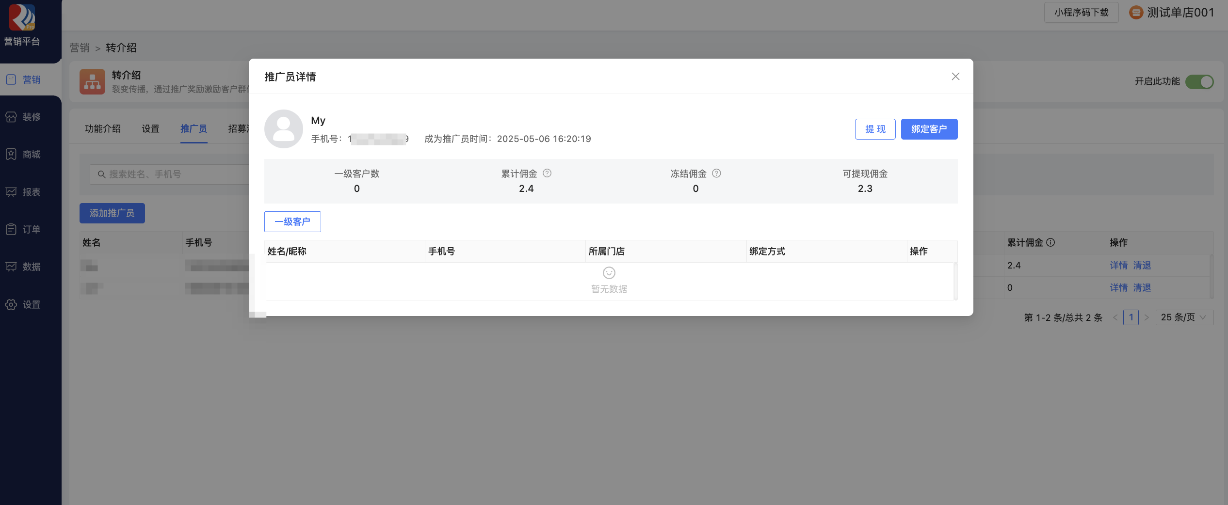Click the help icon beside 累计佣金

(547, 174)
